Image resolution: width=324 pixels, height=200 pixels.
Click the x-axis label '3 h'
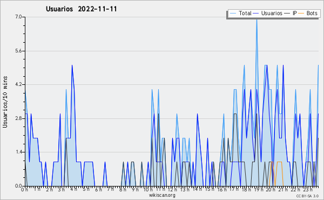pos(62,190)
